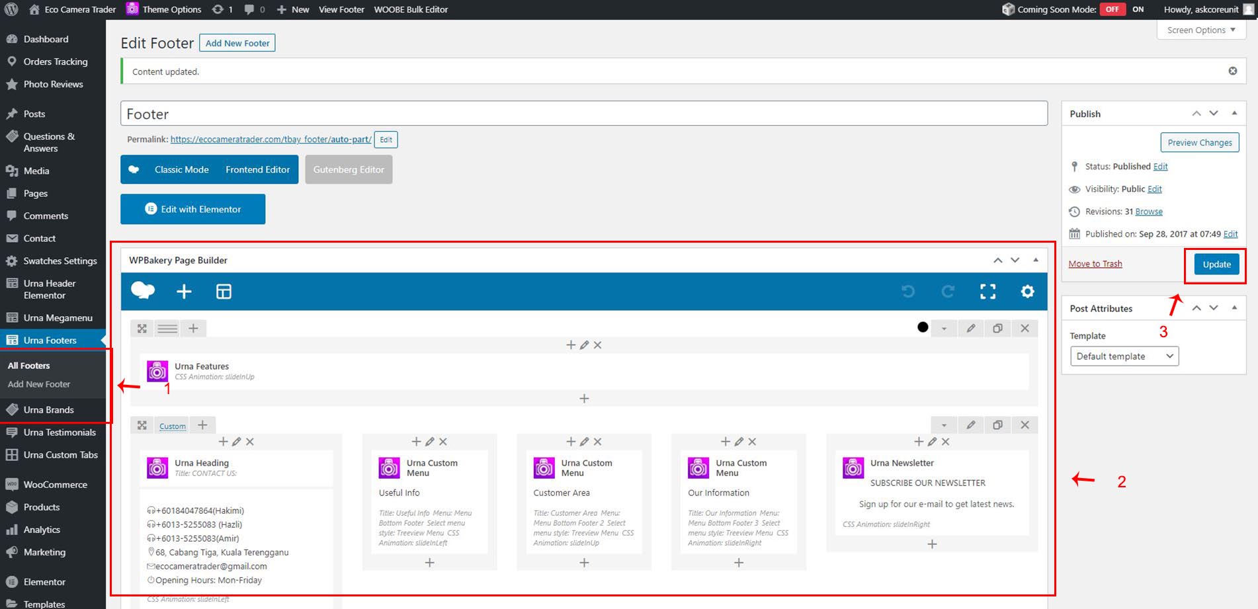Click the black row color indicator dot

coord(923,327)
